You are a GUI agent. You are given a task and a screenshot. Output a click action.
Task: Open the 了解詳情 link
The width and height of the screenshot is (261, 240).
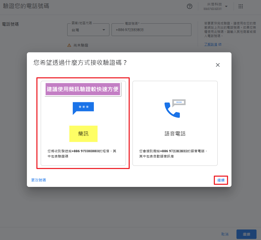[x=211, y=44]
